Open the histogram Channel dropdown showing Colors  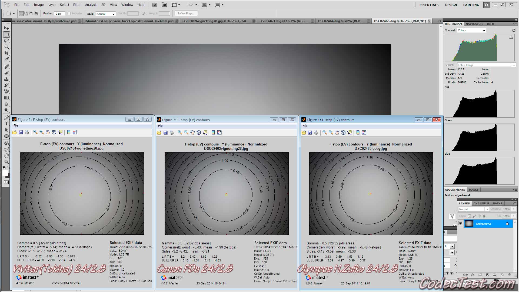click(x=471, y=30)
